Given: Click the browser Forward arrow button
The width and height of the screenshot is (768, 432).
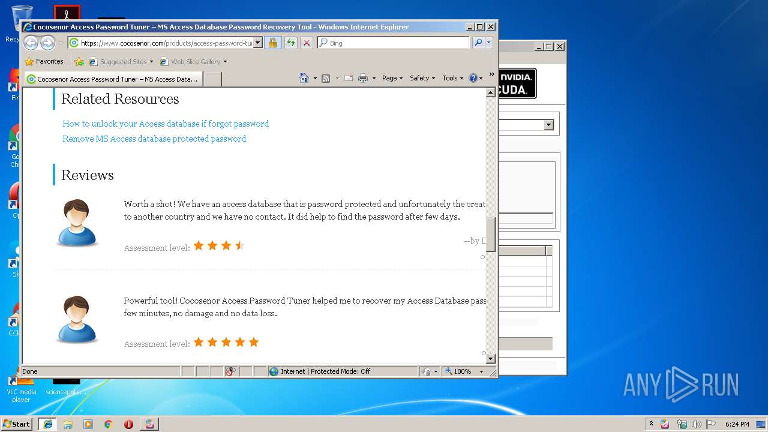Looking at the screenshot, I should pyautogui.click(x=47, y=43).
